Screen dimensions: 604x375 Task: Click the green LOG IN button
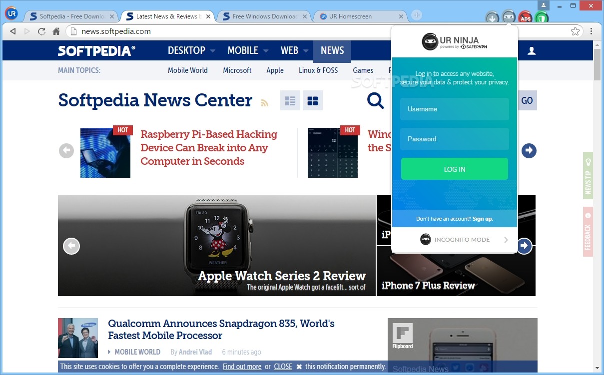click(x=455, y=169)
